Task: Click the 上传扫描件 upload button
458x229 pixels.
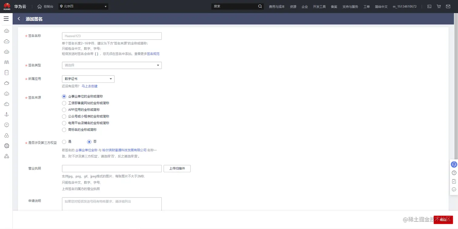Action: [x=177, y=169]
